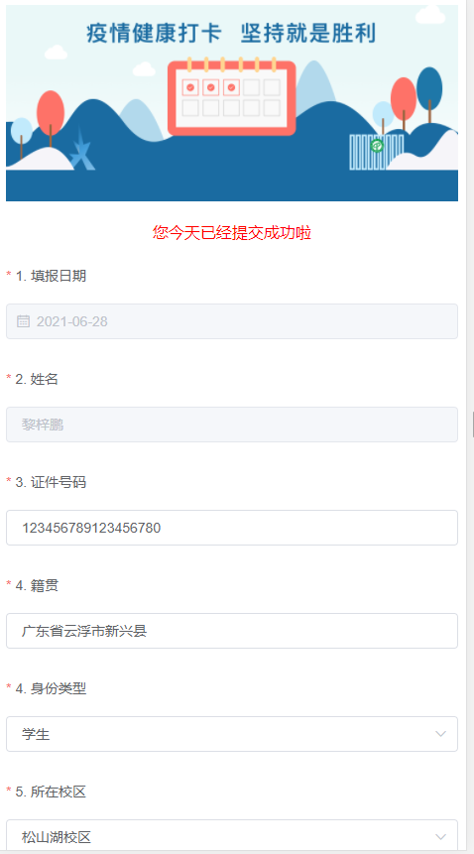Select the 3. 证件号码 label
Screen dimensions: 474x854
coord(51,482)
